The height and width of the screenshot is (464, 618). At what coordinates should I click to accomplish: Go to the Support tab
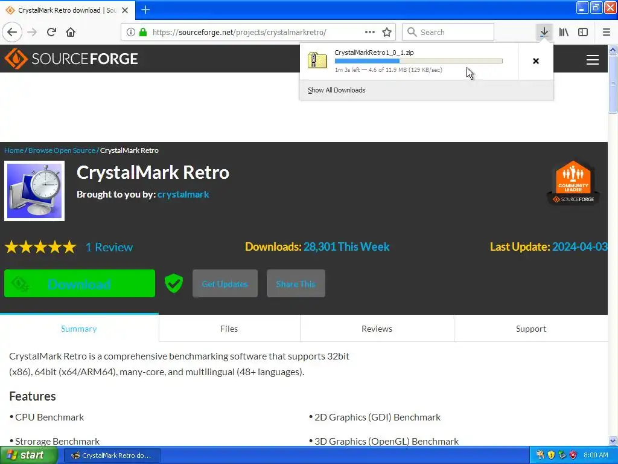click(x=531, y=329)
